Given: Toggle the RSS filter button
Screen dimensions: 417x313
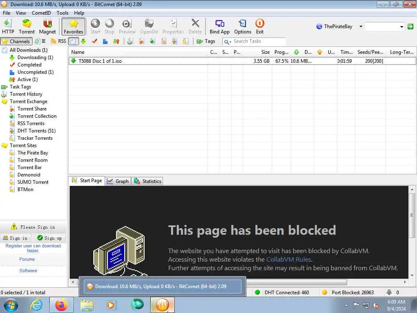Looking at the screenshot, I should point(58,41).
